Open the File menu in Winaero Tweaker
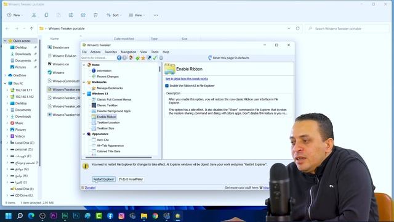Screen dimensions: 394x222 click(84, 52)
